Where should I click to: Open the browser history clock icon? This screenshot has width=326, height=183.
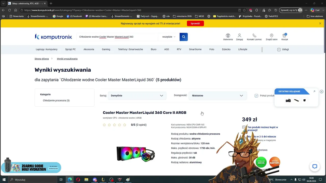pos(276,10)
